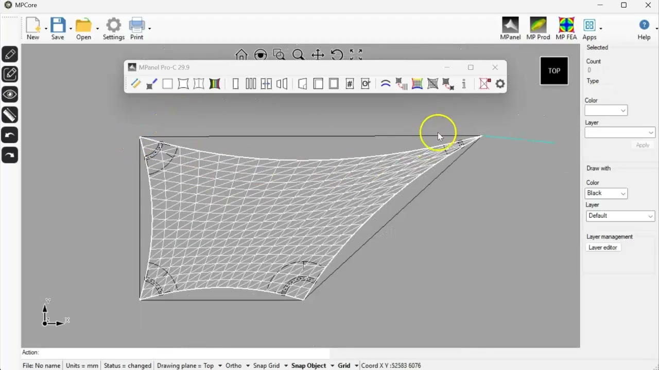Open the Settings gear in main toolbar
The width and height of the screenshot is (659, 370).
pos(113,28)
